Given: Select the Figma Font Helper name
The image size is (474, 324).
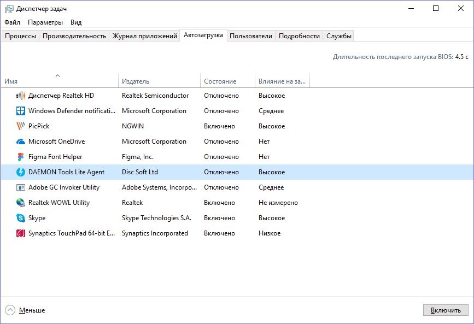Looking at the screenshot, I should [55, 157].
